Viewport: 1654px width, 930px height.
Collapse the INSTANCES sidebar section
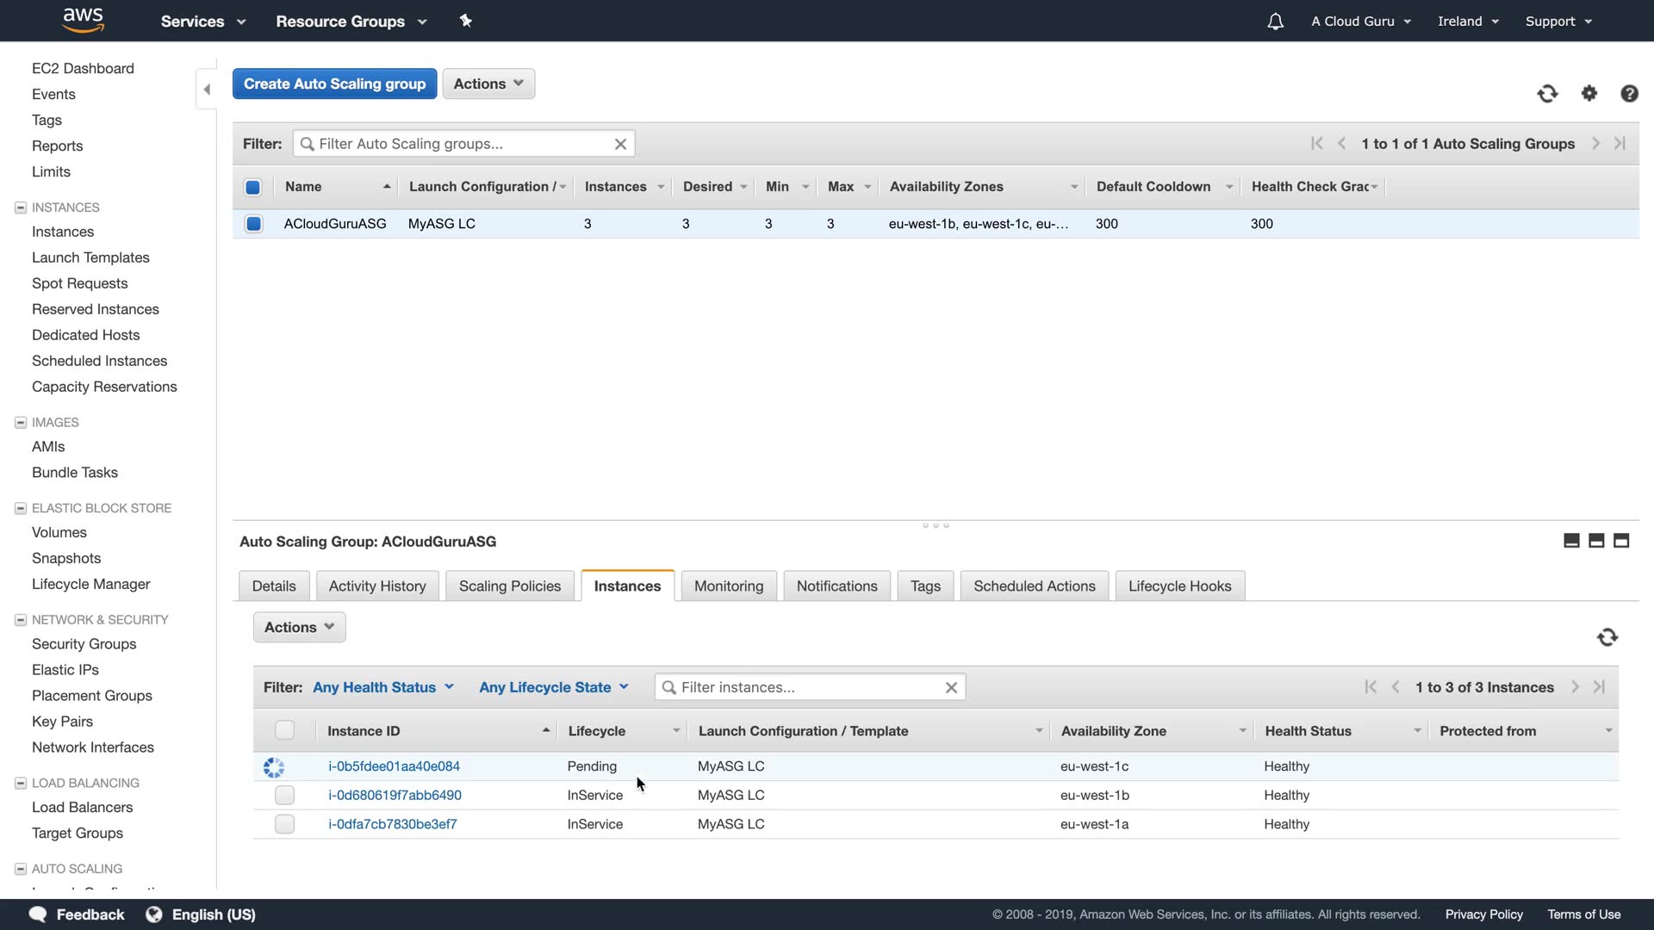coord(21,208)
